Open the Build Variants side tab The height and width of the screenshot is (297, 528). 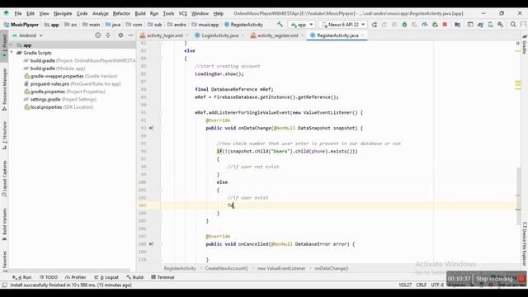point(4,224)
